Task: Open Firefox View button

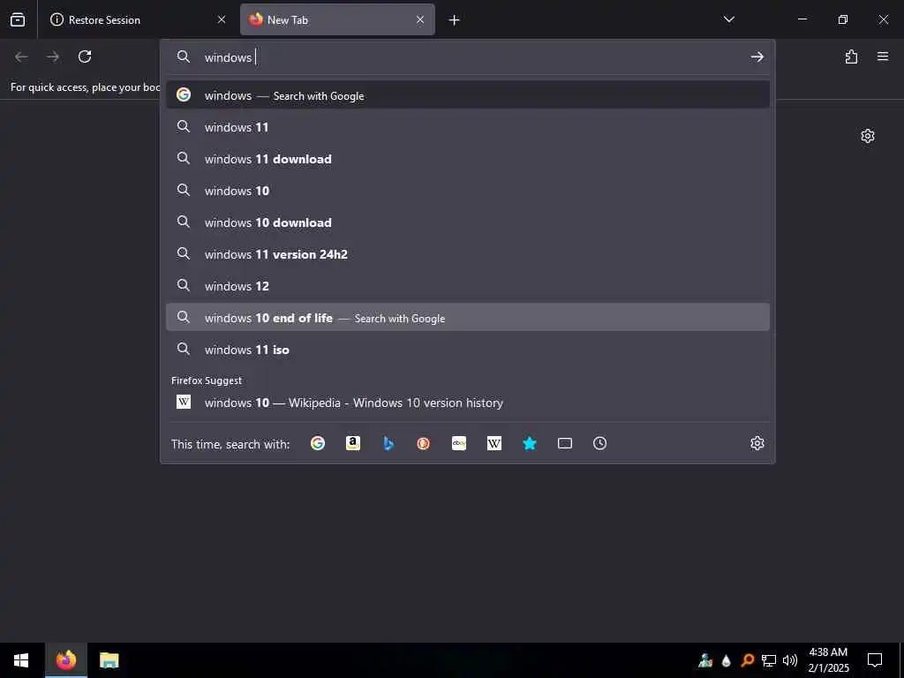Action: click(18, 19)
